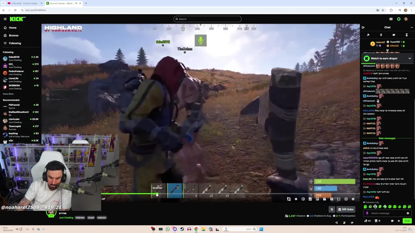Click the hourglass icon in chat toolbar

[407, 35]
